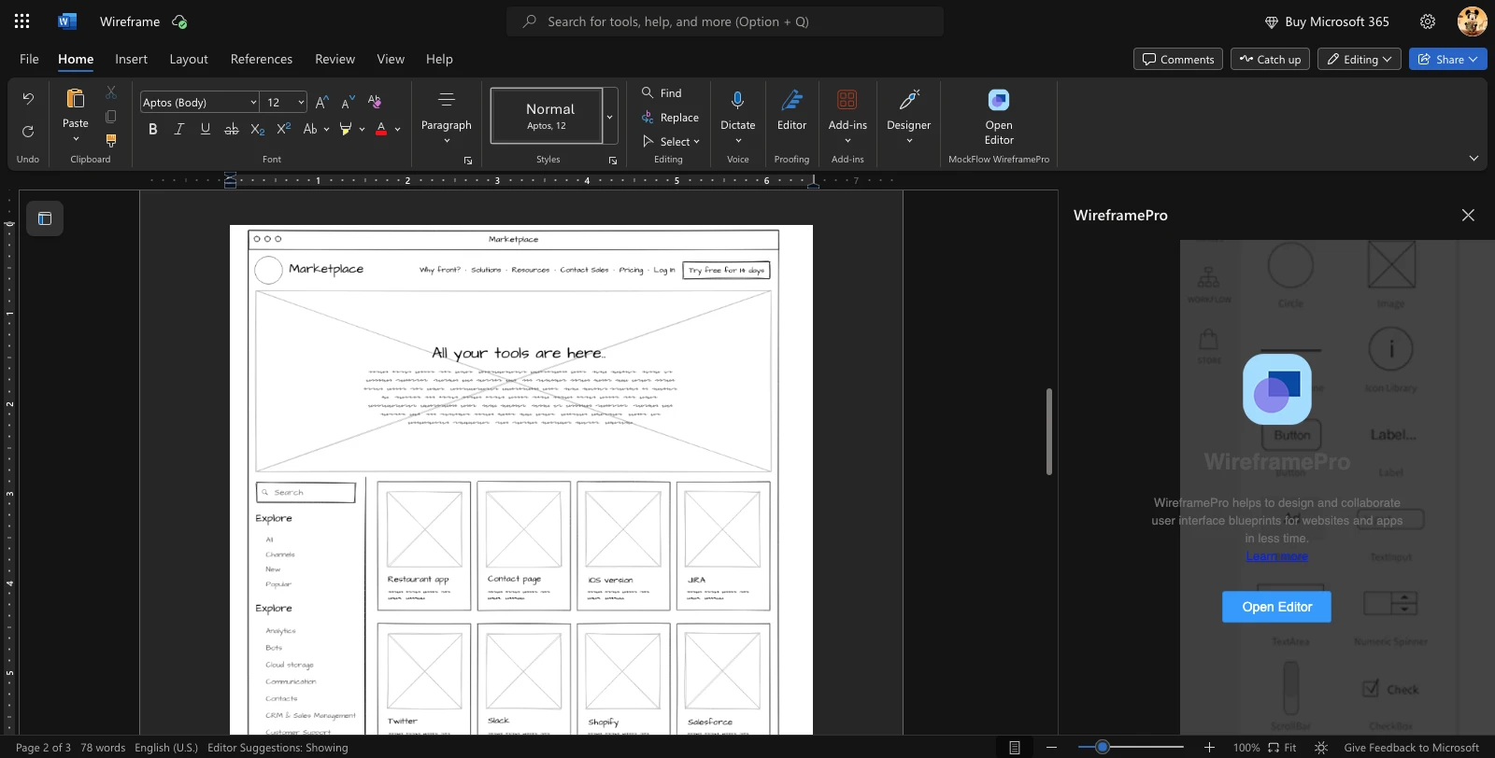Toggle the navigation pane button
This screenshot has height=758, width=1495.
point(45,218)
